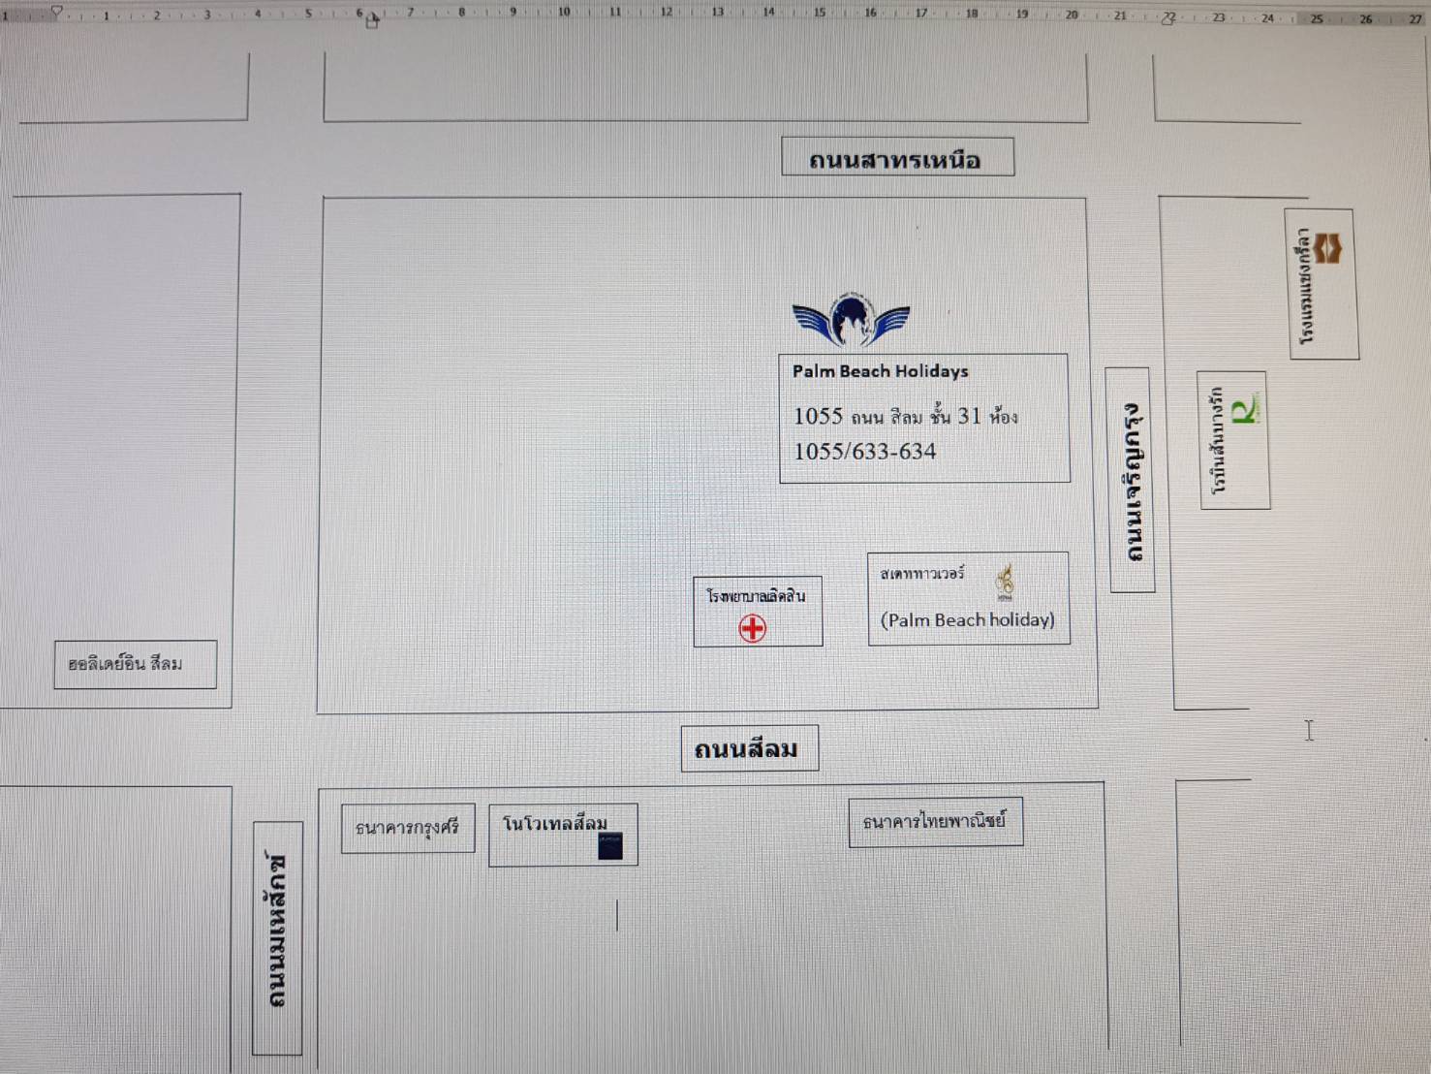
Task: Select the ธนาคารไทยพาณิชย์ bank box
Action: coord(936,822)
